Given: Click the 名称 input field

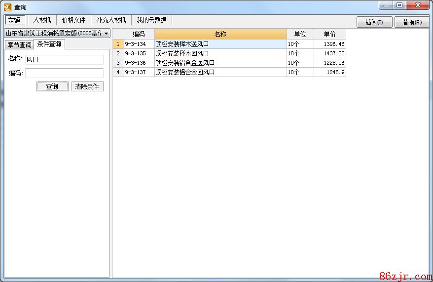Looking at the screenshot, I should 64,59.
